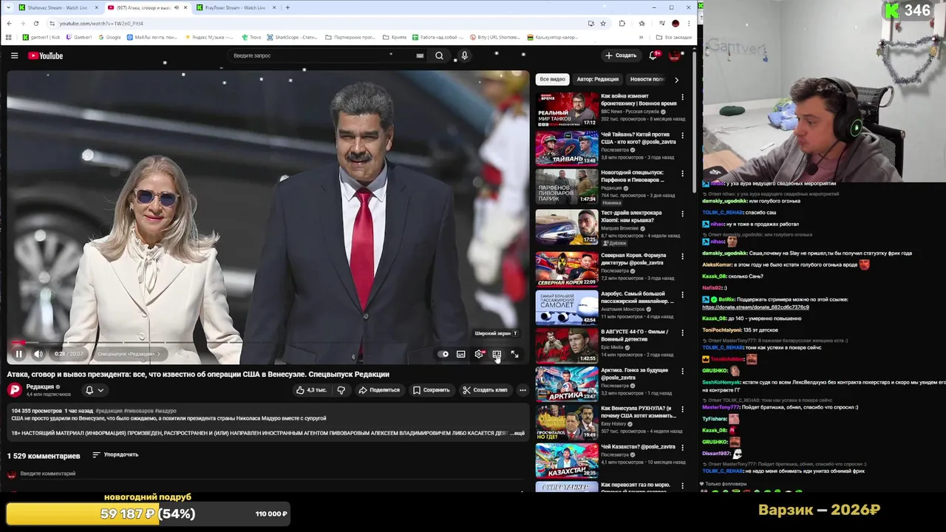Show more filter chips with right chevron
Screen dimensions: 946x532
point(676,79)
